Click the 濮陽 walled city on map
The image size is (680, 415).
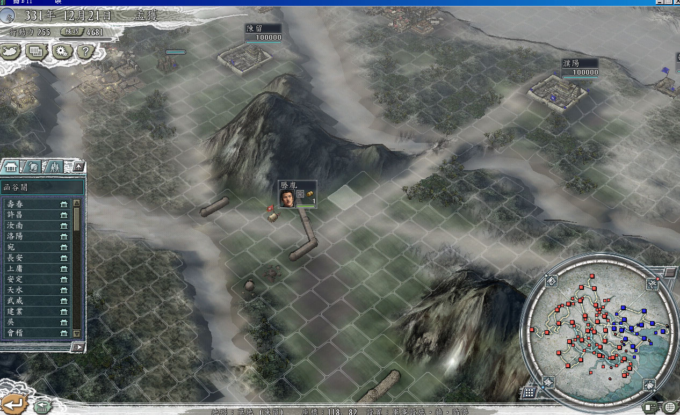(x=557, y=92)
